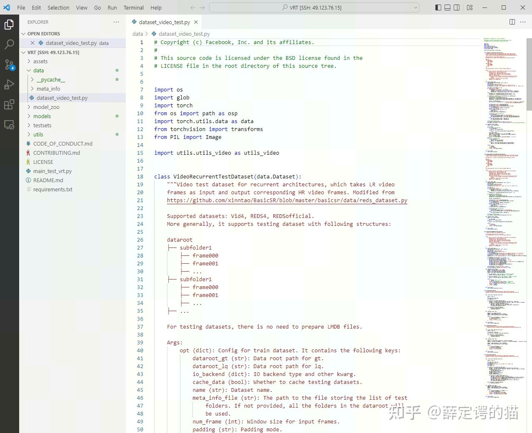Expand the model_zoo folder

coord(46,107)
